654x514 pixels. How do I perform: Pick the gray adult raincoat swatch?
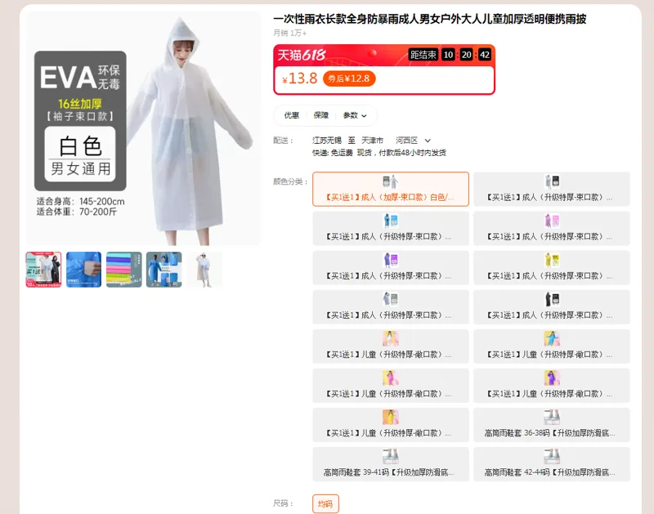pyautogui.click(x=391, y=306)
